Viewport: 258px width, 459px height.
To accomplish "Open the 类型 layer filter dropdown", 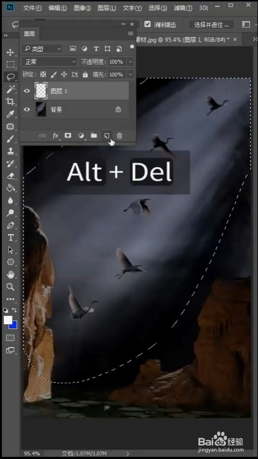I will (x=42, y=49).
